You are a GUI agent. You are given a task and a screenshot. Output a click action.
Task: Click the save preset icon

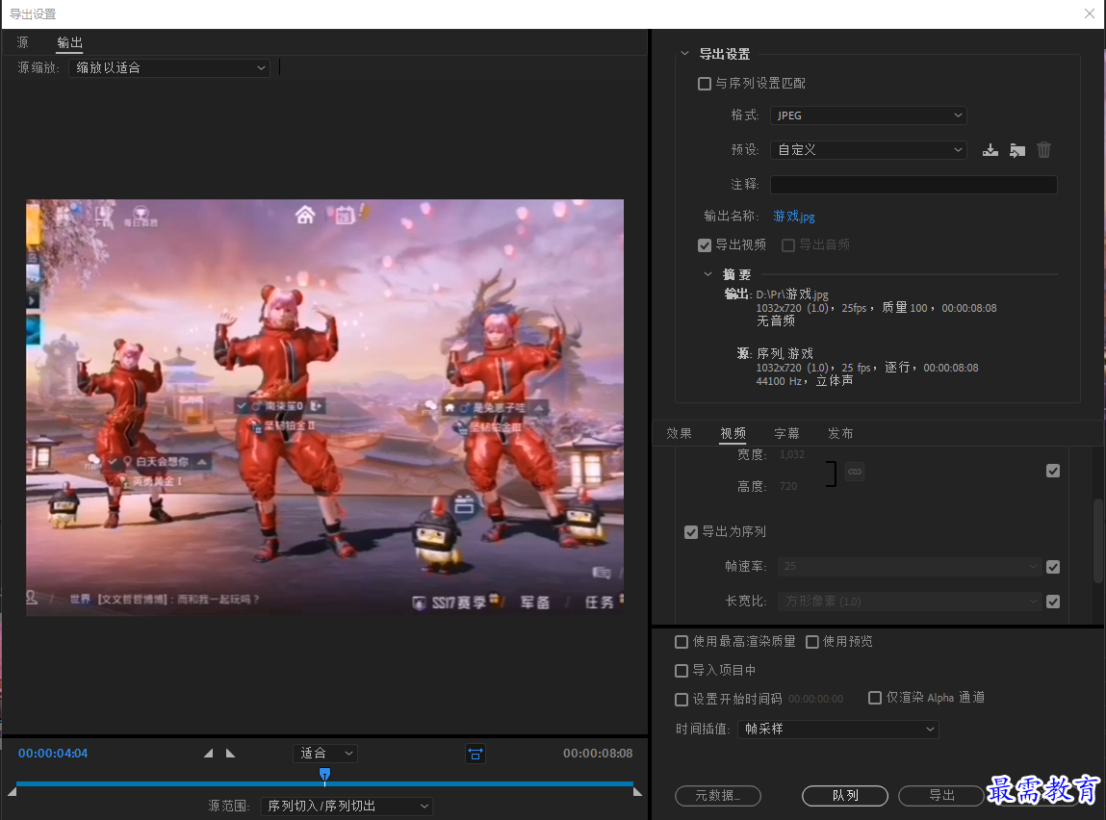990,150
